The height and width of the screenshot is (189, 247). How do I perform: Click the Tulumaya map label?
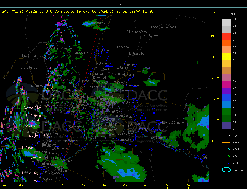pos(103,69)
